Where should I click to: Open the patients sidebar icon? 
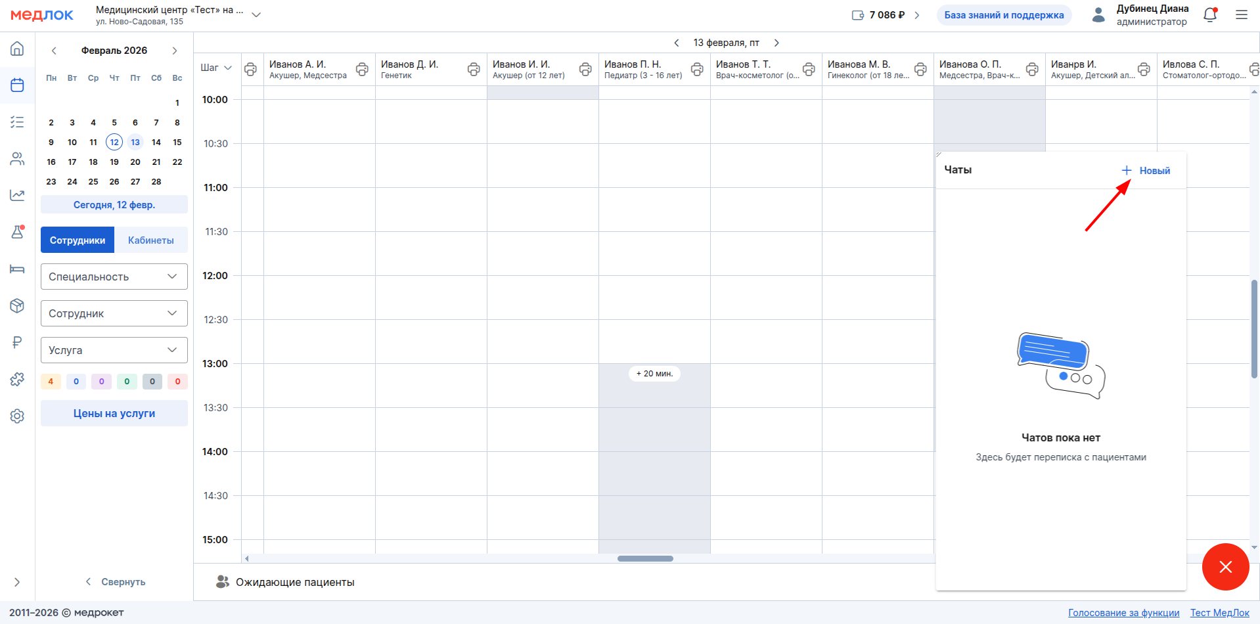point(17,158)
